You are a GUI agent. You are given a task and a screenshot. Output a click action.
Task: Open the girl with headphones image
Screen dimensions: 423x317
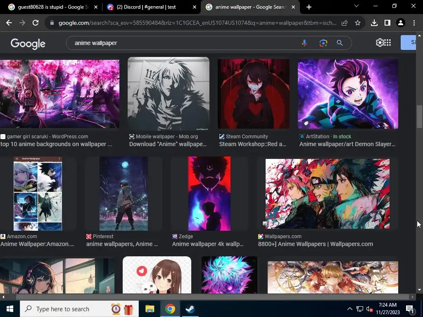[57, 276]
